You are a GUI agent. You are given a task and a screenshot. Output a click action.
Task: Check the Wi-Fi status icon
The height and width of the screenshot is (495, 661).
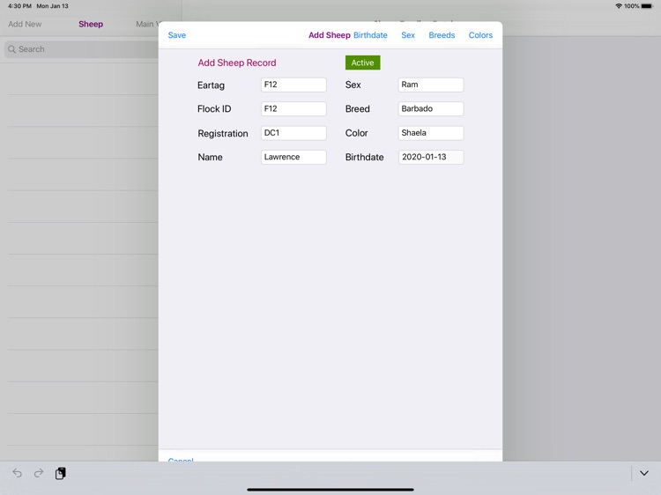pyautogui.click(x=619, y=6)
